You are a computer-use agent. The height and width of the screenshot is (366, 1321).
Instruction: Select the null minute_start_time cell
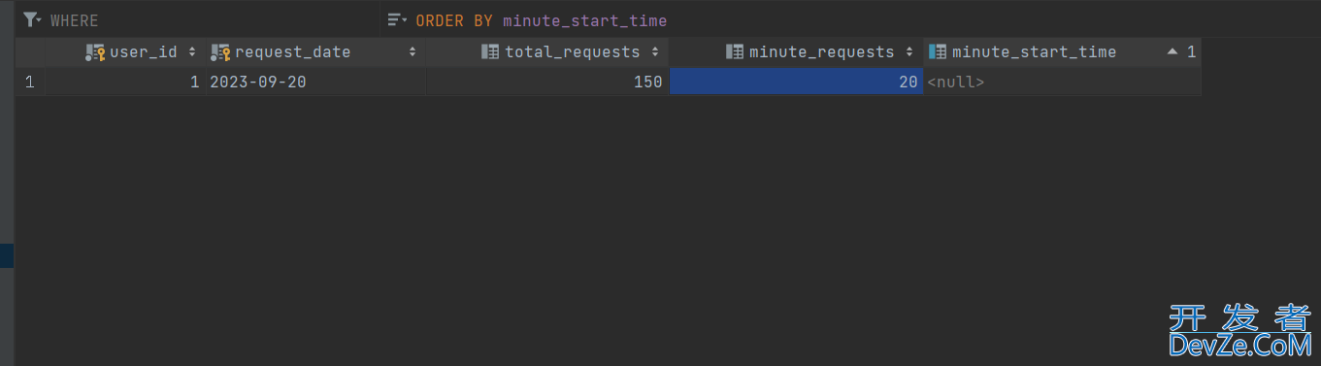pos(1062,83)
